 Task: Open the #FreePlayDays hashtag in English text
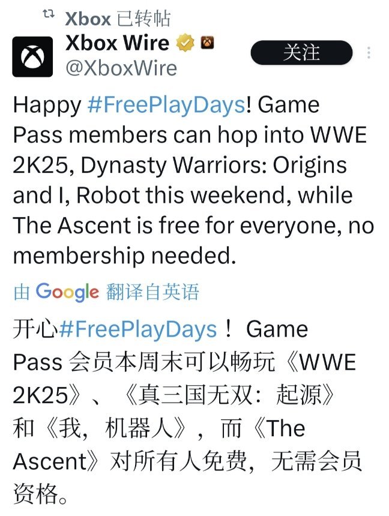pos(166,106)
